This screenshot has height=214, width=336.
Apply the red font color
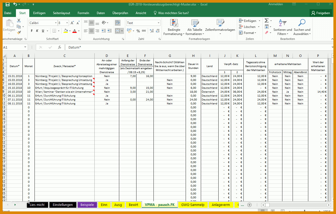pyautogui.click(x=75, y=31)
